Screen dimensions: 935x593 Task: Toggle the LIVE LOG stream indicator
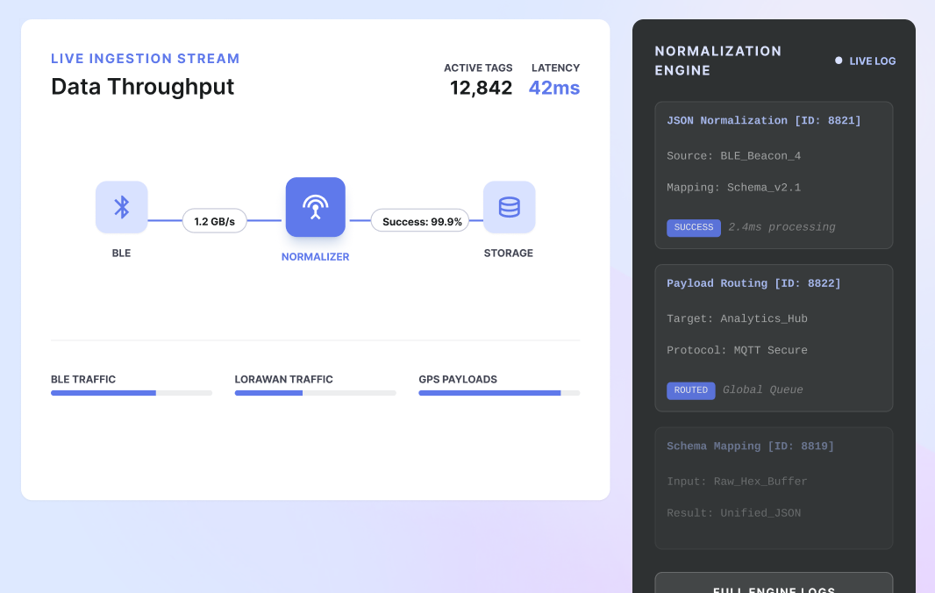[x=865, y=61]
